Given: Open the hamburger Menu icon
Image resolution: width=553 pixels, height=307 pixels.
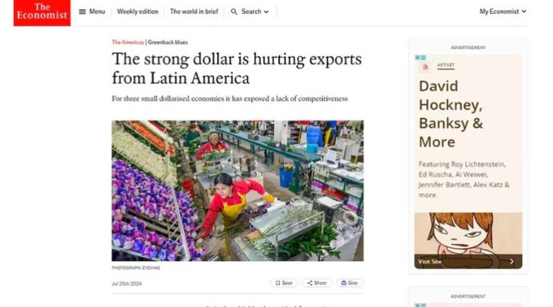Looking at the screenshot, I should [82, 12].
